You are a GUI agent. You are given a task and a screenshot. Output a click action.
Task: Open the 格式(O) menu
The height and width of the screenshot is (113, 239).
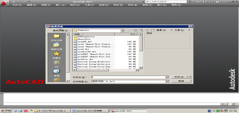[x=75, y=5]
